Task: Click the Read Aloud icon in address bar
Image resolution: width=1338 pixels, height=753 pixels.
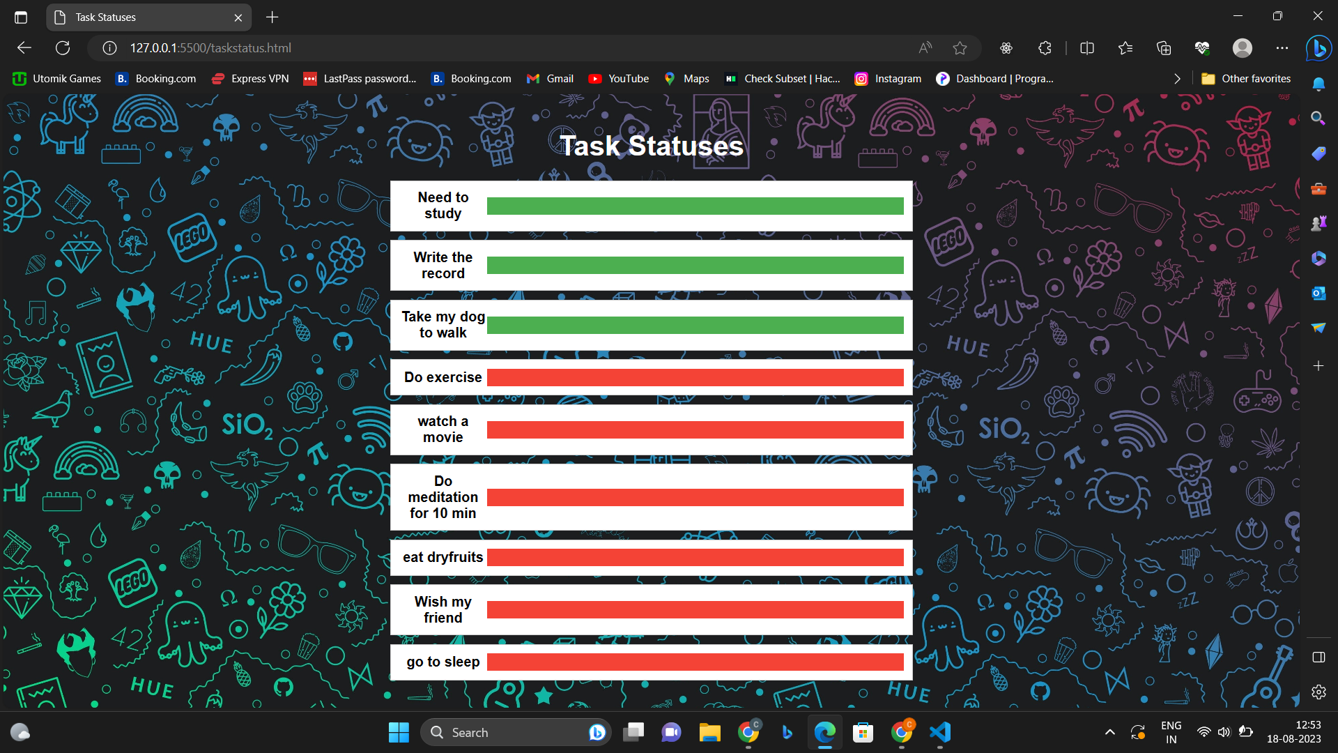Action: [925, 47]
